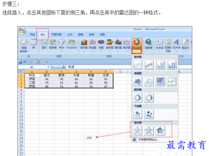
Task: Click cell containing 甲班
Action: pos(32,79)
